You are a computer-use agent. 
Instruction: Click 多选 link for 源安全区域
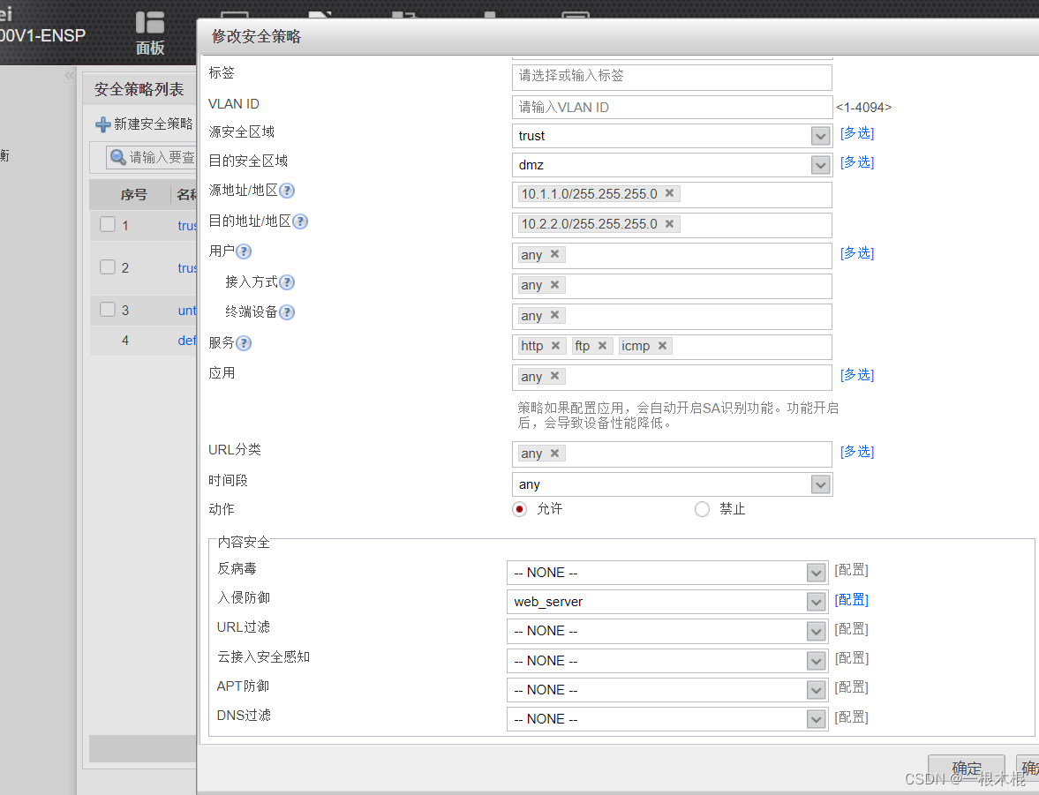coord(857,133)
